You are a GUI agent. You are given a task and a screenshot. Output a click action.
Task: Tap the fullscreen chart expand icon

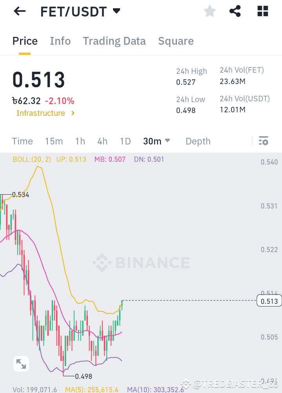(x=21, y=364)
